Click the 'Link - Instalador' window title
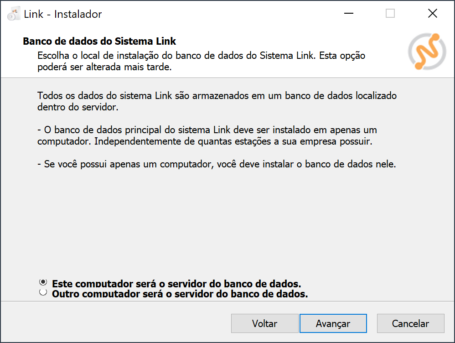 63,14
